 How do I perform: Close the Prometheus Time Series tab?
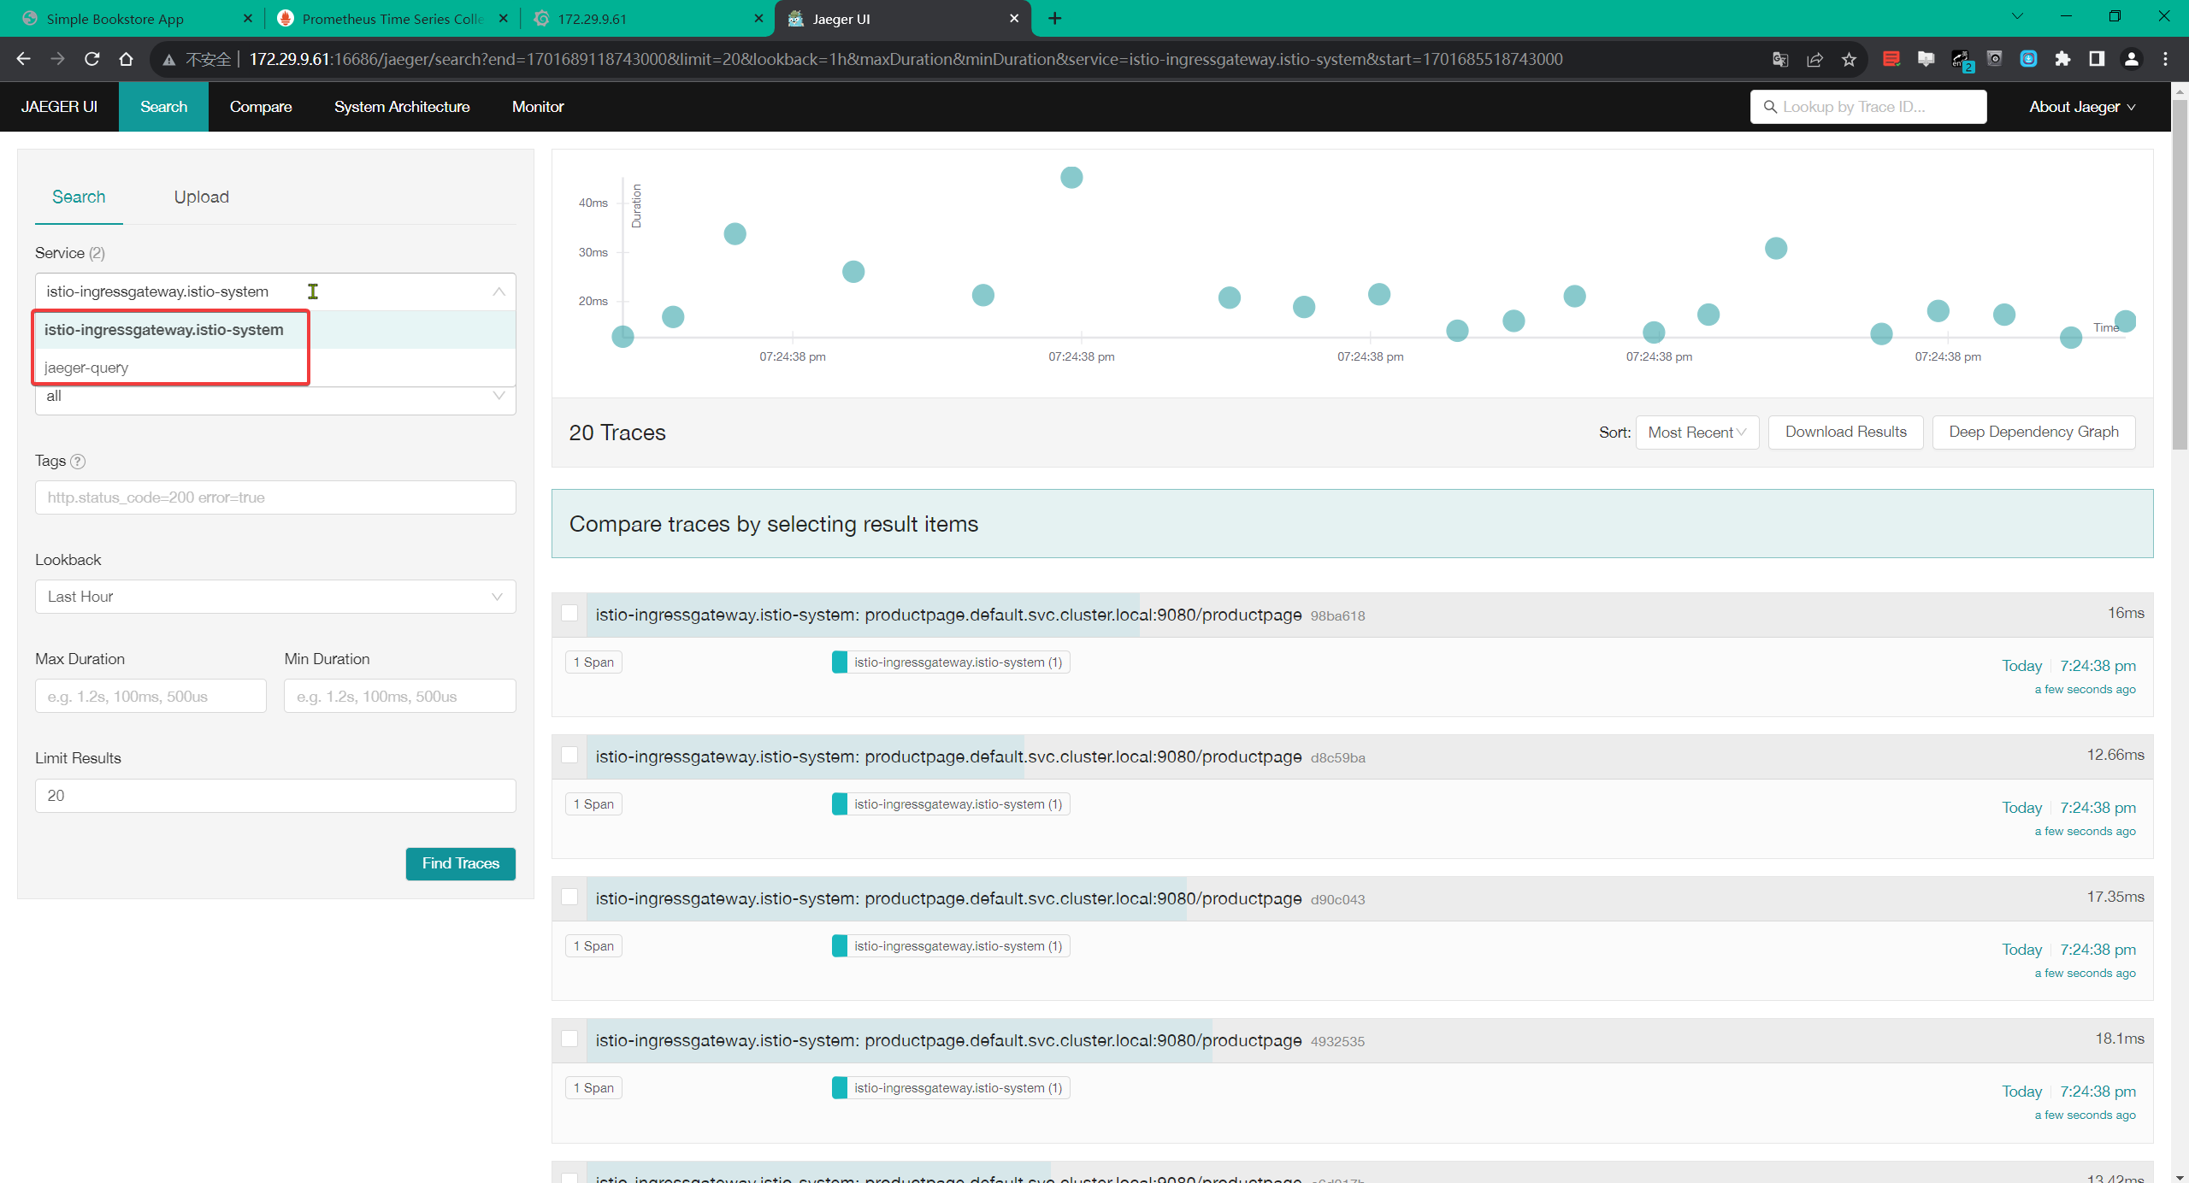click(503, 19)
